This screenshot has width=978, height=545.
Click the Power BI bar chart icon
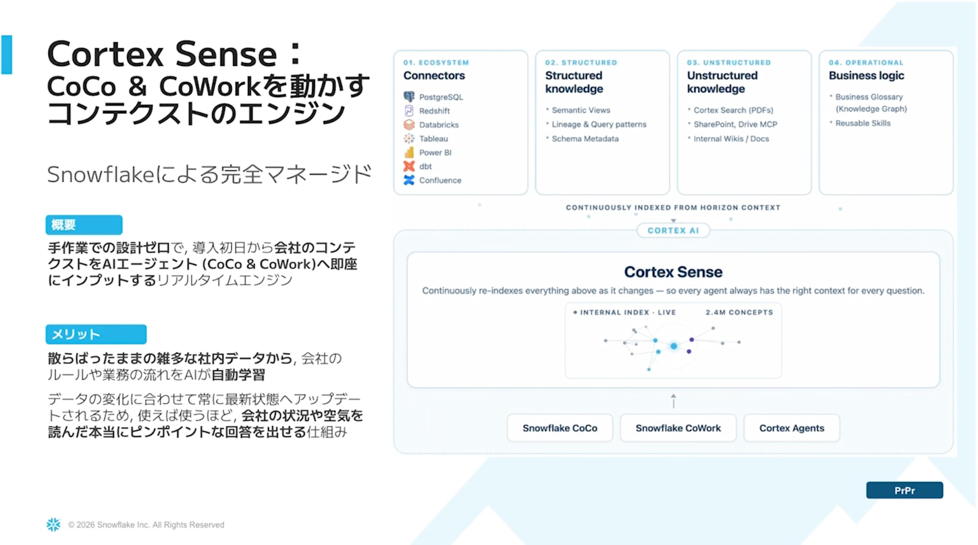[x=409, y=152]
